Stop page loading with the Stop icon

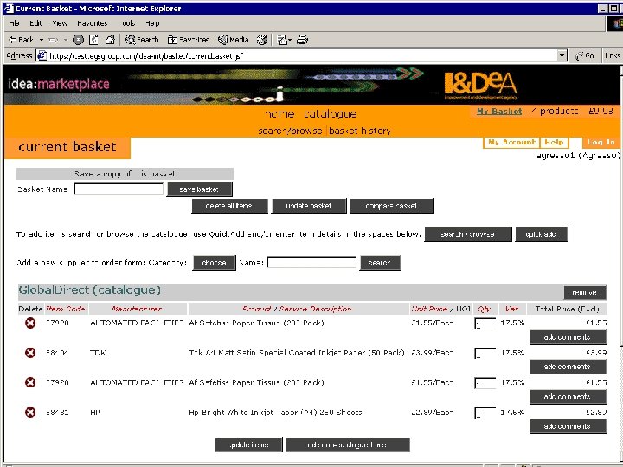tap(78, 40)
